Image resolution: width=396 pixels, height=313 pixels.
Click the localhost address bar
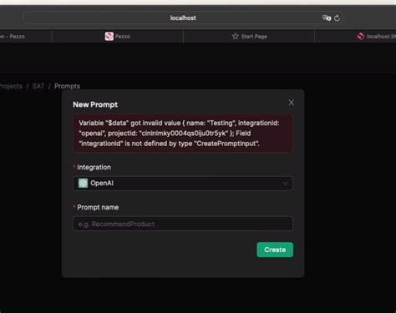point(183,18)
